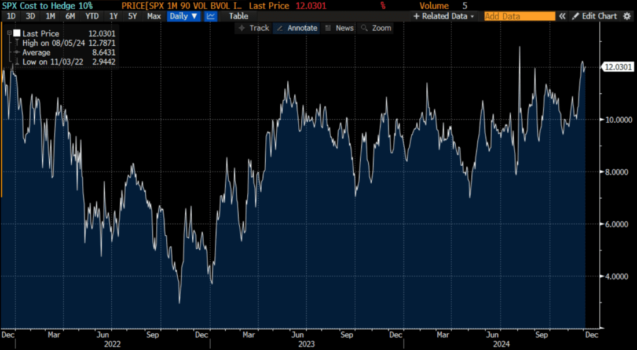
Task: Collapse the legend box expander
Action: [9, 34]
